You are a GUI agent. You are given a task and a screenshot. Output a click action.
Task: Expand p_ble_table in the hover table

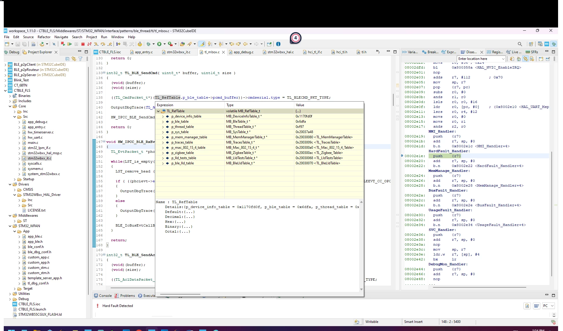point(163,122)
